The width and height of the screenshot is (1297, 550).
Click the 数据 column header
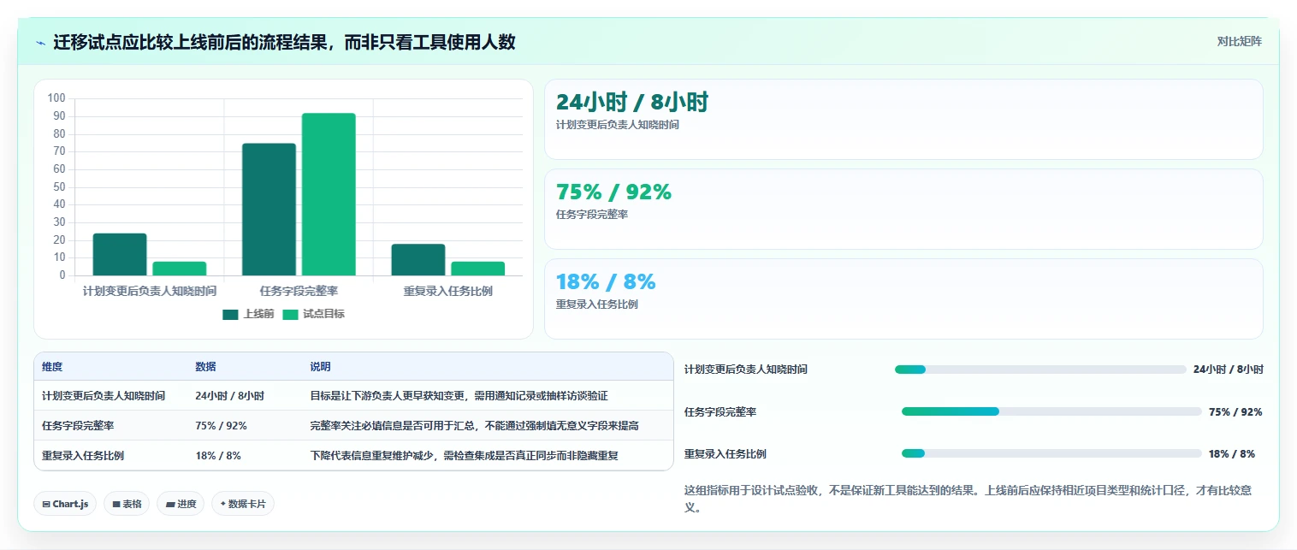(205, 366)
